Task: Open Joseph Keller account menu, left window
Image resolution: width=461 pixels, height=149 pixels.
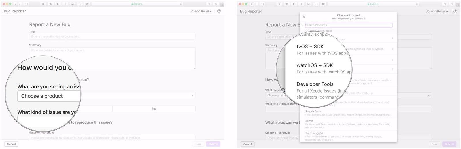Action: click(201, 11)
